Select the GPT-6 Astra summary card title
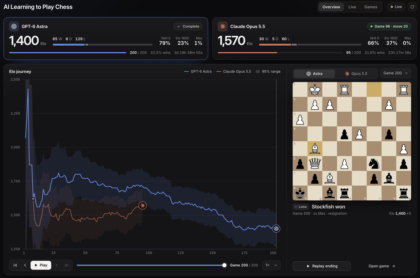The width and height of the screenshot is (420, 278). pos(35,26)
